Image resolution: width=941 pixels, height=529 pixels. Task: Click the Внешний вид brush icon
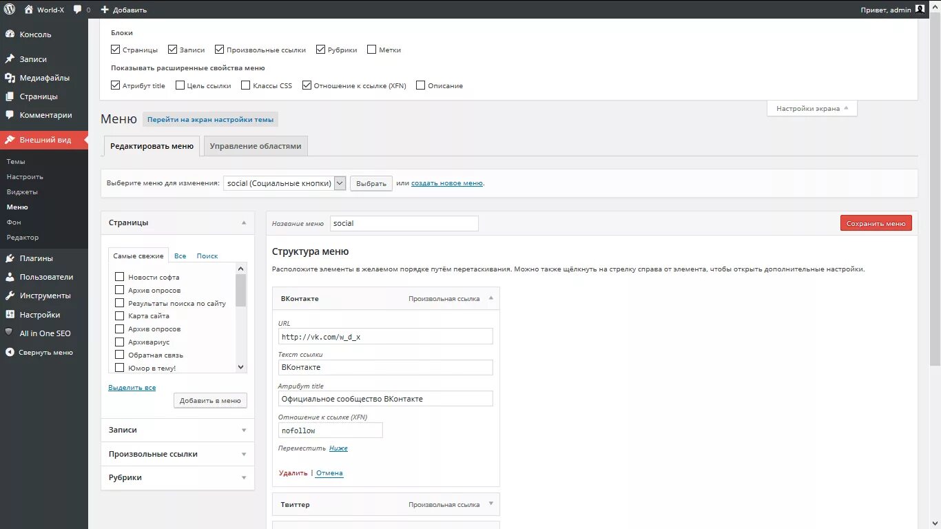pos(10,140)
